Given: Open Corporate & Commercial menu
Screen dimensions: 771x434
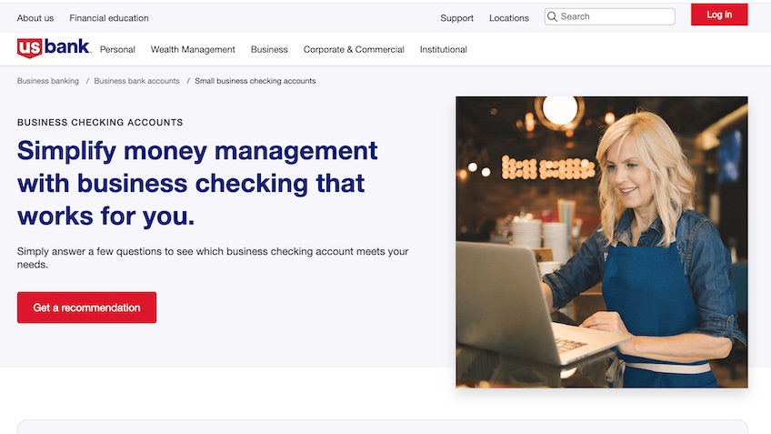Looking at the screenshot, I should pyautogui.click(x=354, y=50).
